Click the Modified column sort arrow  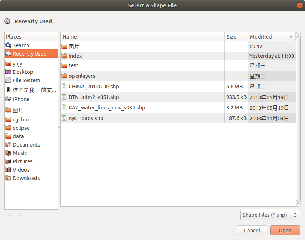[291, 37]
